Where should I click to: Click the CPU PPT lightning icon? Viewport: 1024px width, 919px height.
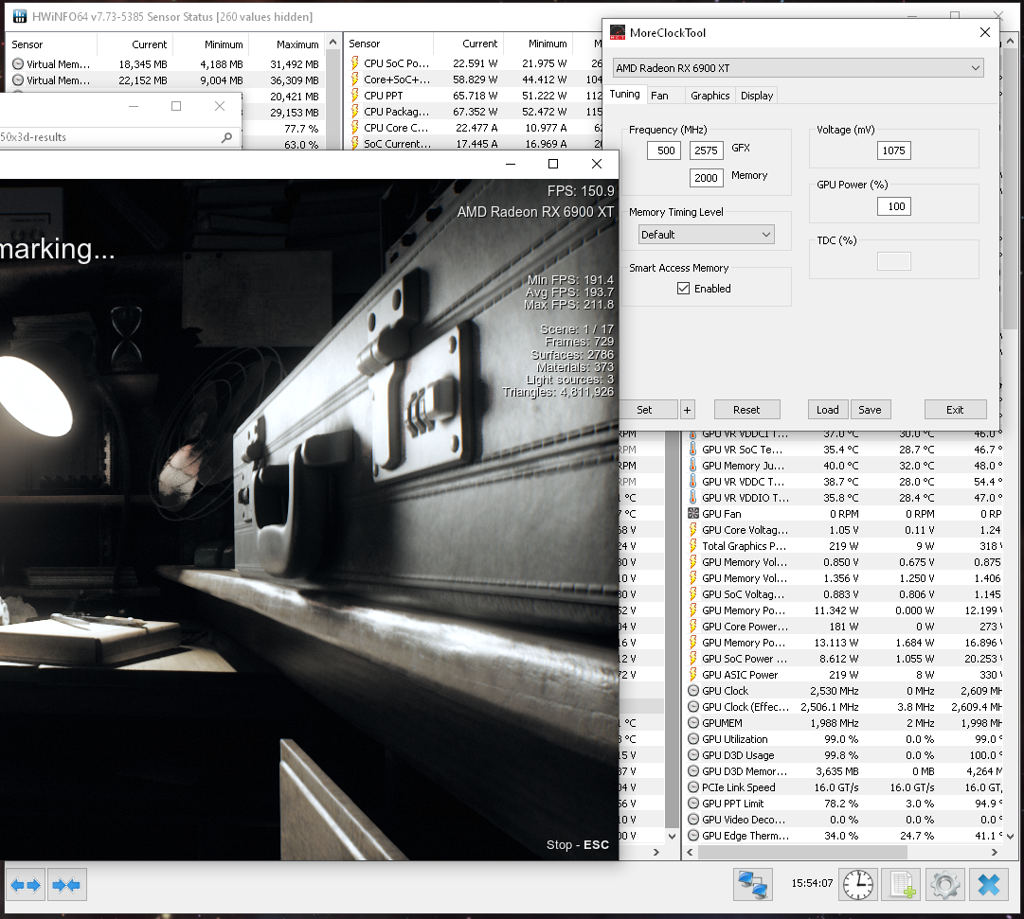(x=355, y=96)
